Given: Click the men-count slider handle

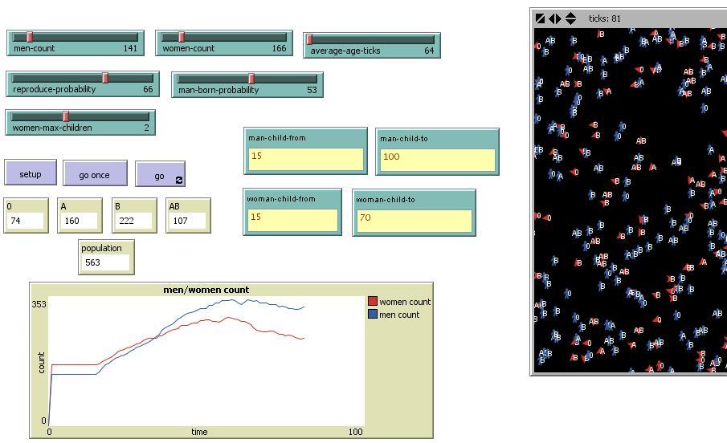Looking at the screenshot, I should (x=30, y=37).
